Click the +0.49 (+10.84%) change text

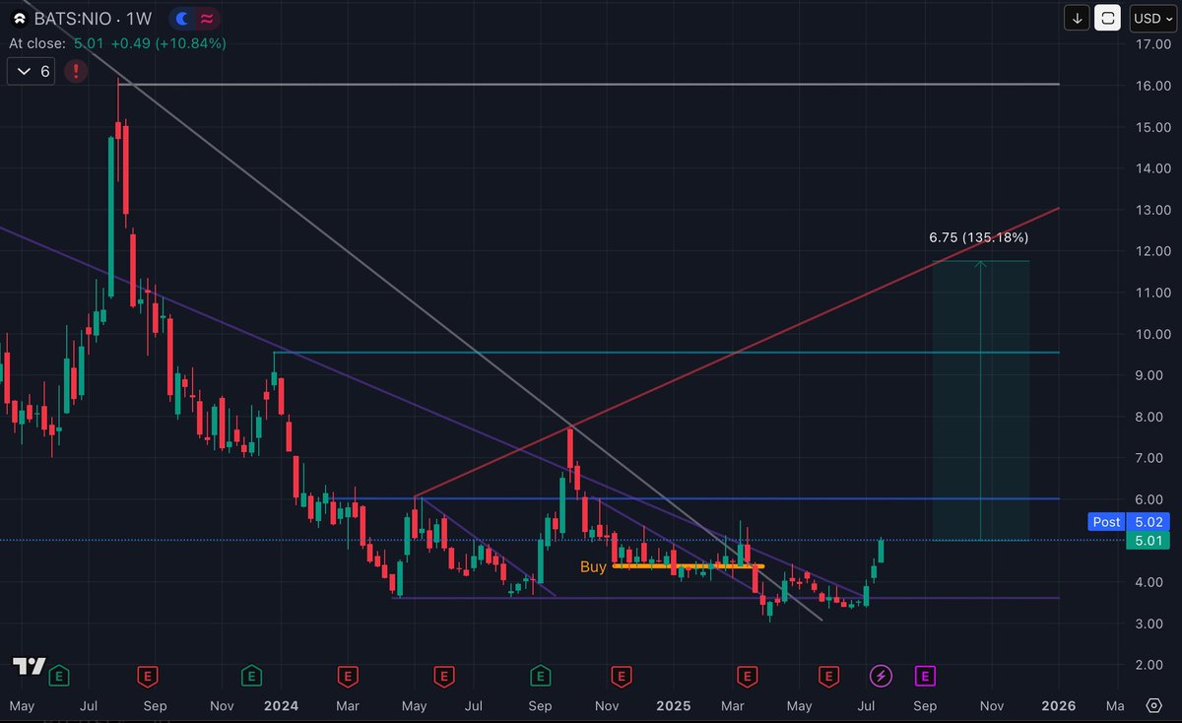pos(167,43)
